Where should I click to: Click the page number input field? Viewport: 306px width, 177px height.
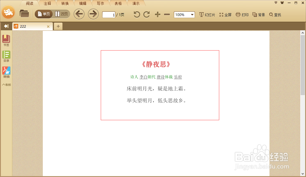[109, 15]
